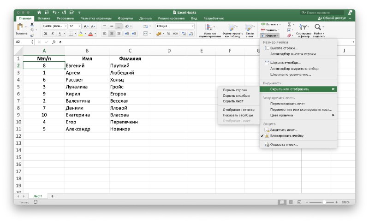Open Conditional Formatting (Условное форматирование)
This screenshot has width=369, height=223.
[210, 30]
